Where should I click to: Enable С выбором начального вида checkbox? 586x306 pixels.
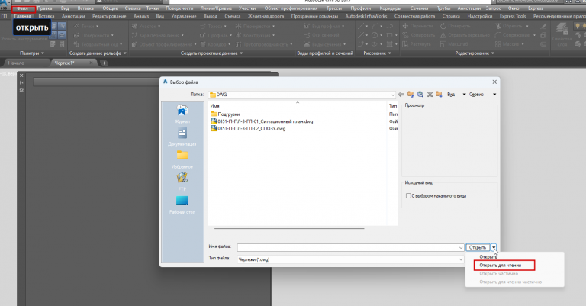tap(408, 196)
